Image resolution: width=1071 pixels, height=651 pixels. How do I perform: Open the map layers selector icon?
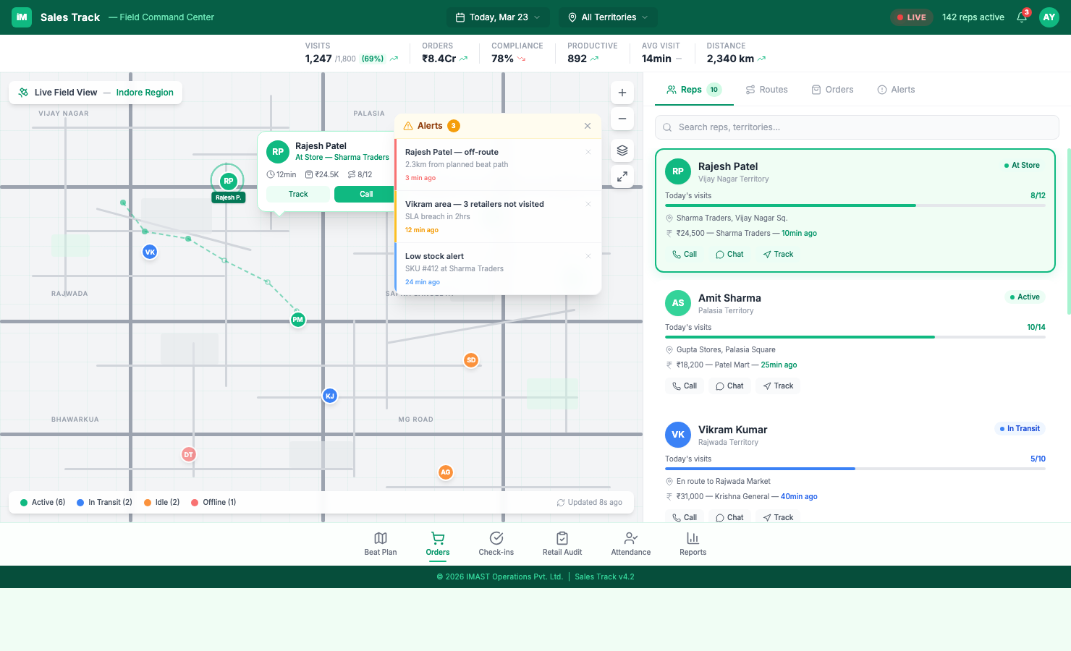click(622, 150)
